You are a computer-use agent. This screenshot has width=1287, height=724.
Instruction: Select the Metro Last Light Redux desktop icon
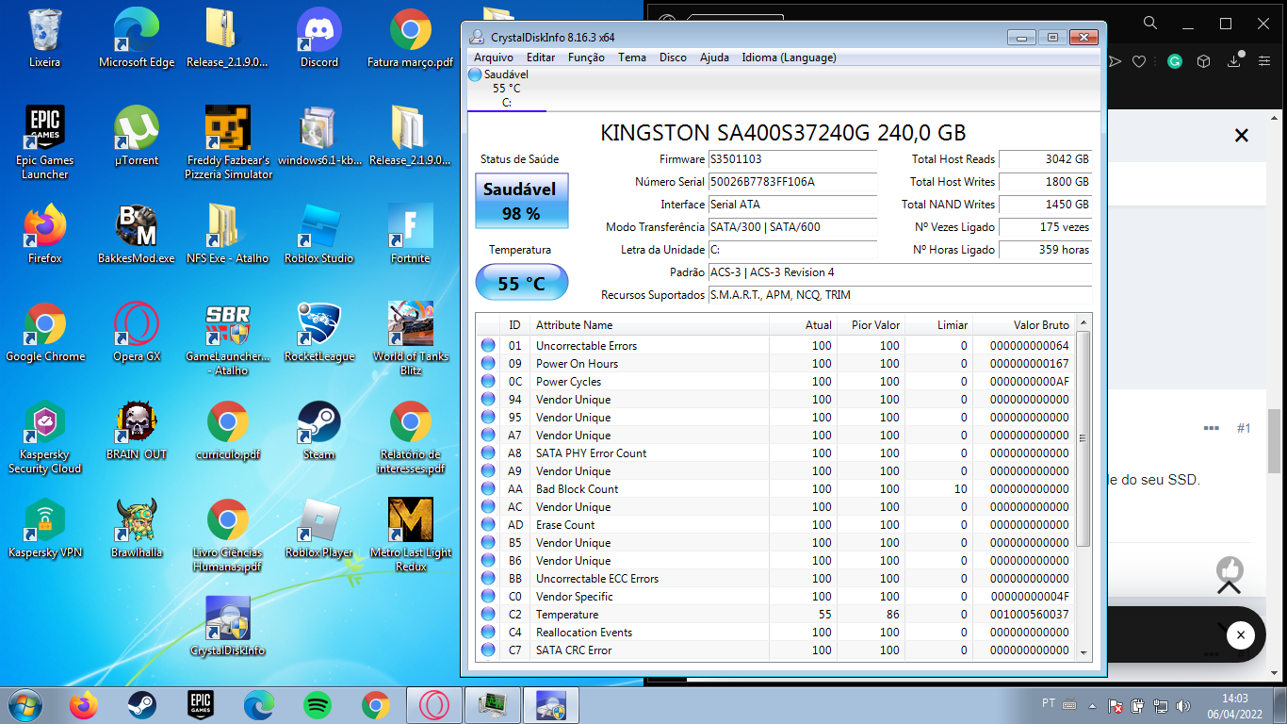coord(411,535)
